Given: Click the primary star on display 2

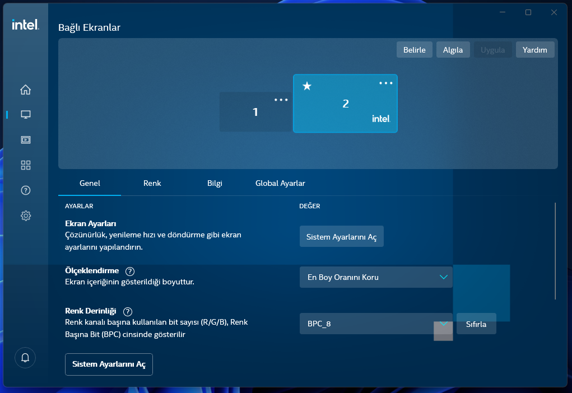Looking at the screenshot, I should point(307,86).
